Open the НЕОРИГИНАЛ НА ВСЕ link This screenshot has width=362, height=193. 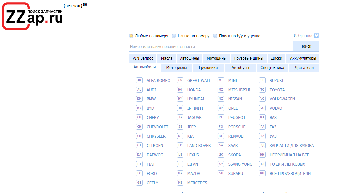[289, 155]
